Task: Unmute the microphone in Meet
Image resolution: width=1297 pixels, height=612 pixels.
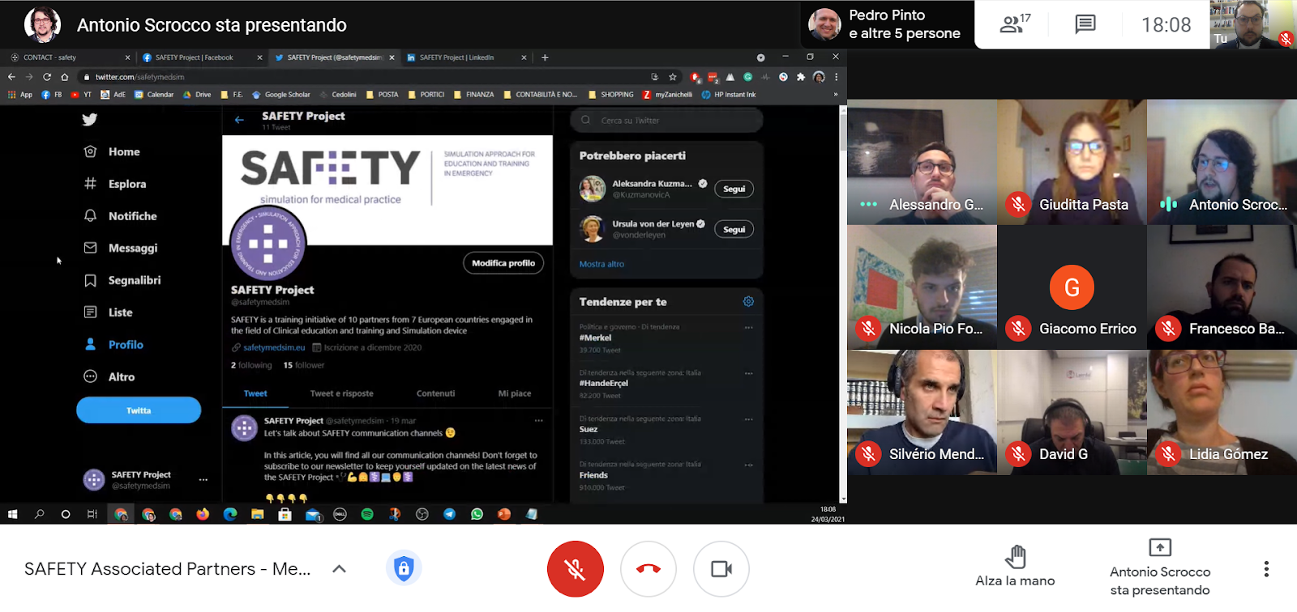Action: 576,569
